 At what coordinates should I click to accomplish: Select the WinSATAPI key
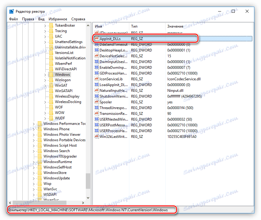pos(64,91)
